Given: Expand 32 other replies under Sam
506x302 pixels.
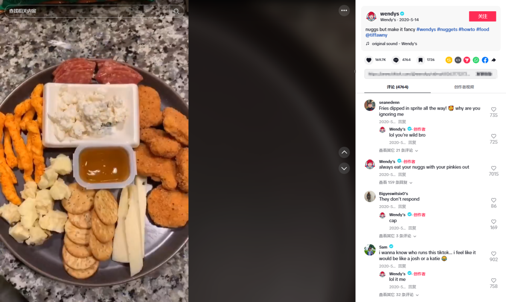Looking at the screenshot, I should [398, 295].
